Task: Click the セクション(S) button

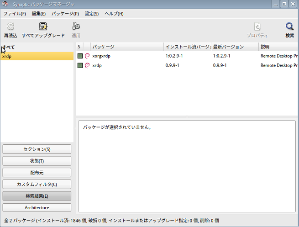Action: pyautogui.click(x=37, y=149)
